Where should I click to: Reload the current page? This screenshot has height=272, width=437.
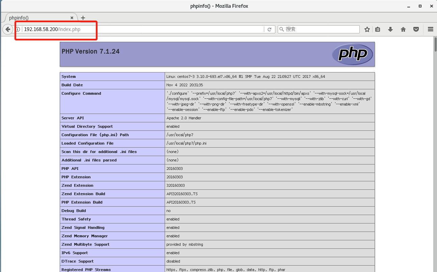tap(269, 29)
